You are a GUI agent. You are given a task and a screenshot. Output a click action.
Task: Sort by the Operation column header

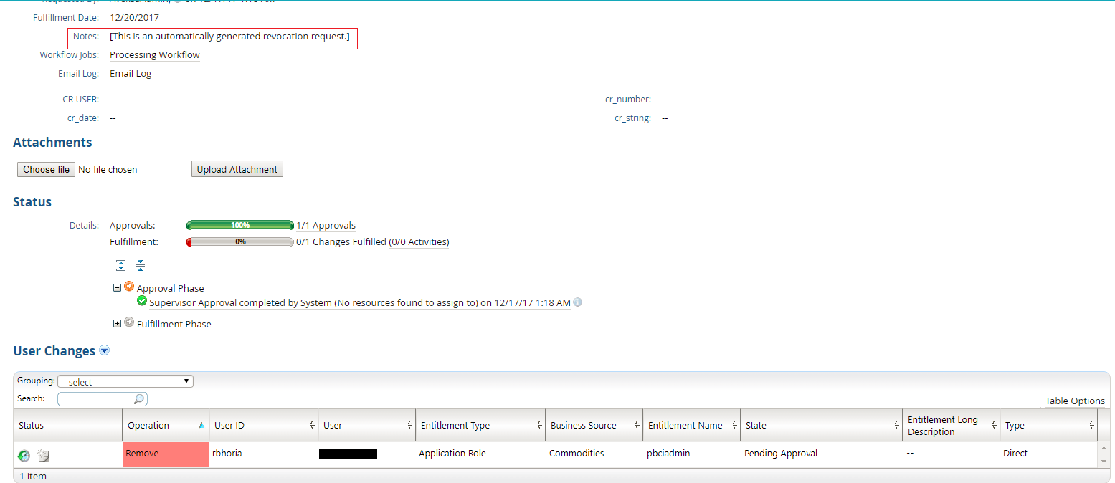click(x=148, y=425)
